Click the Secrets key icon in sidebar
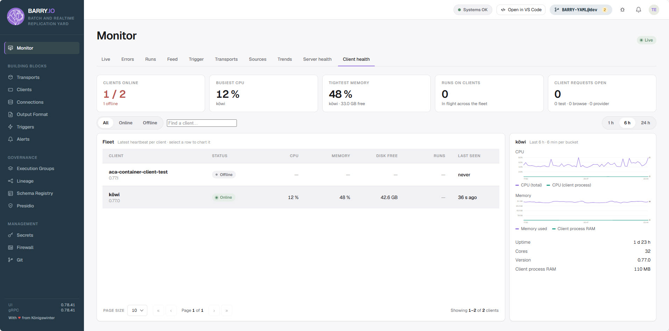Image resolution: width=669 pixels, height=331 pixels. tap(10, 235)
